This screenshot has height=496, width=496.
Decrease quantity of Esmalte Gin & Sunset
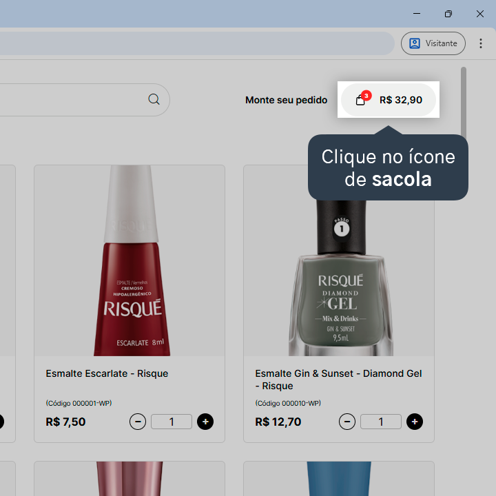(x=347, y=422)
